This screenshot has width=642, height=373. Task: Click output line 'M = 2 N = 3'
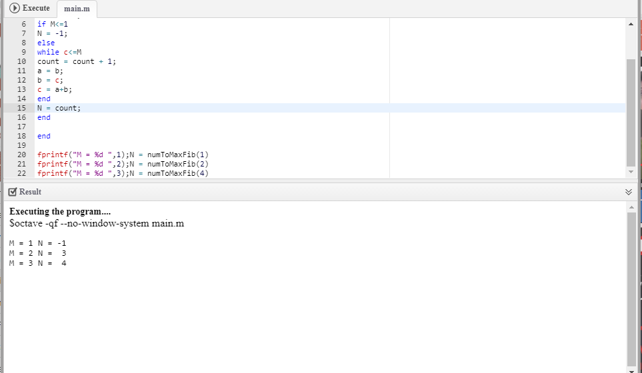pos(38,253)
